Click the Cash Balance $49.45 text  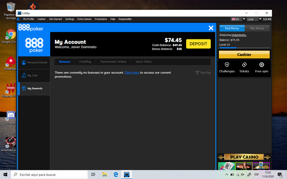coord(167,45)
